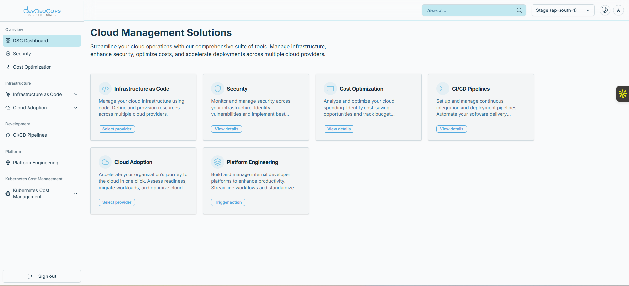Click the yellow asterisk floating widget
The width and height of the screenshot is (629, 286).
[x=622, y=94]
